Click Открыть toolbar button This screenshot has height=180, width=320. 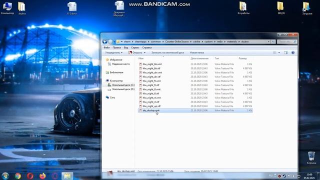point(135,52)
